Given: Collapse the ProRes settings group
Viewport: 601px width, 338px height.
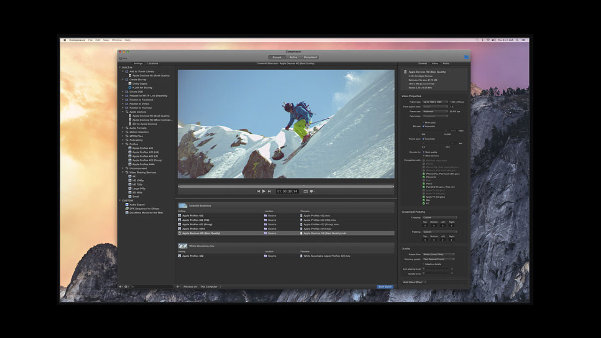Looking at the screenshot, I should point(123,144).
